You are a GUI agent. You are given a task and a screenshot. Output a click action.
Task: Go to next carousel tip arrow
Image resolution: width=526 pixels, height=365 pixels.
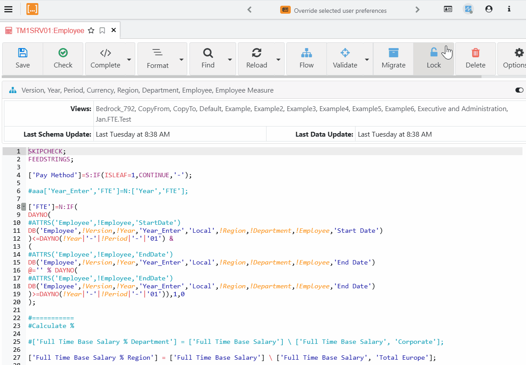(x=417, y=10)
